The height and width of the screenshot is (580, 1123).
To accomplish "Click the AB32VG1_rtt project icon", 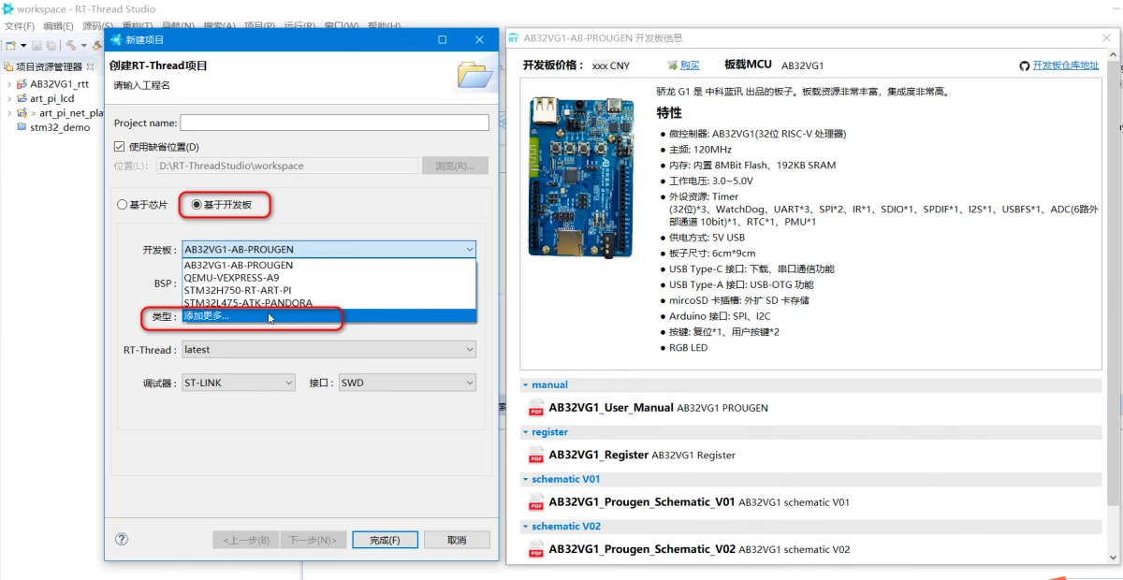I will pyautogui.click(x=22, y=83).
